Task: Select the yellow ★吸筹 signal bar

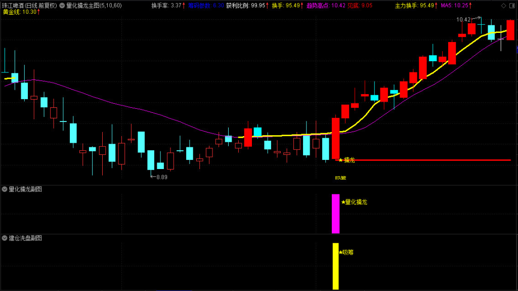Action: (x=336, y=266)
